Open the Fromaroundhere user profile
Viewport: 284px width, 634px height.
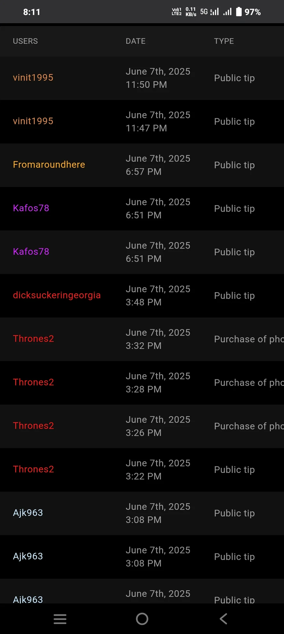pos(49,165)
